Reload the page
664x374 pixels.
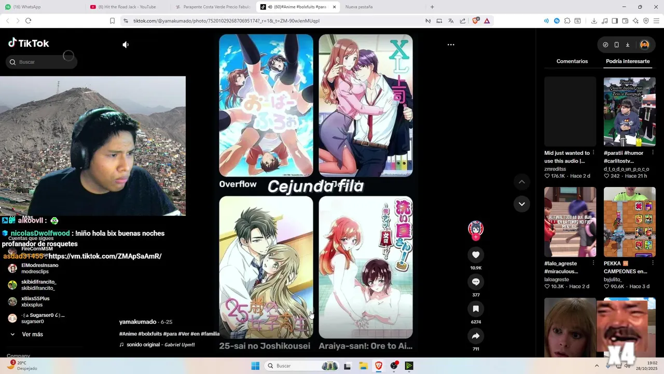pyautogui.click(x=28, y=21)
